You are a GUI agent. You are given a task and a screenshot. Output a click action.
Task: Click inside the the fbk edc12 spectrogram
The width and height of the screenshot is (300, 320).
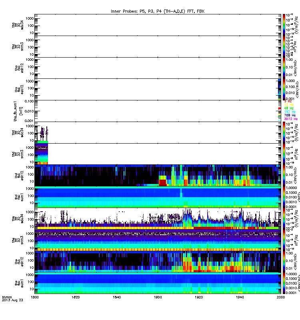pyautogui.click(x=158, y=262)
